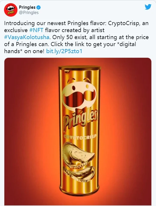Follow the bit.ly/2P5zto1 link

(64, 51)
